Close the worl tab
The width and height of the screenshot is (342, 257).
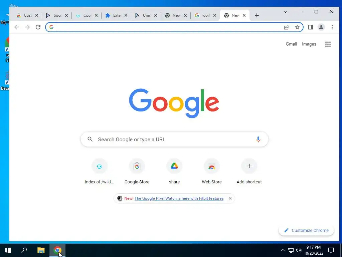(215, 15)
